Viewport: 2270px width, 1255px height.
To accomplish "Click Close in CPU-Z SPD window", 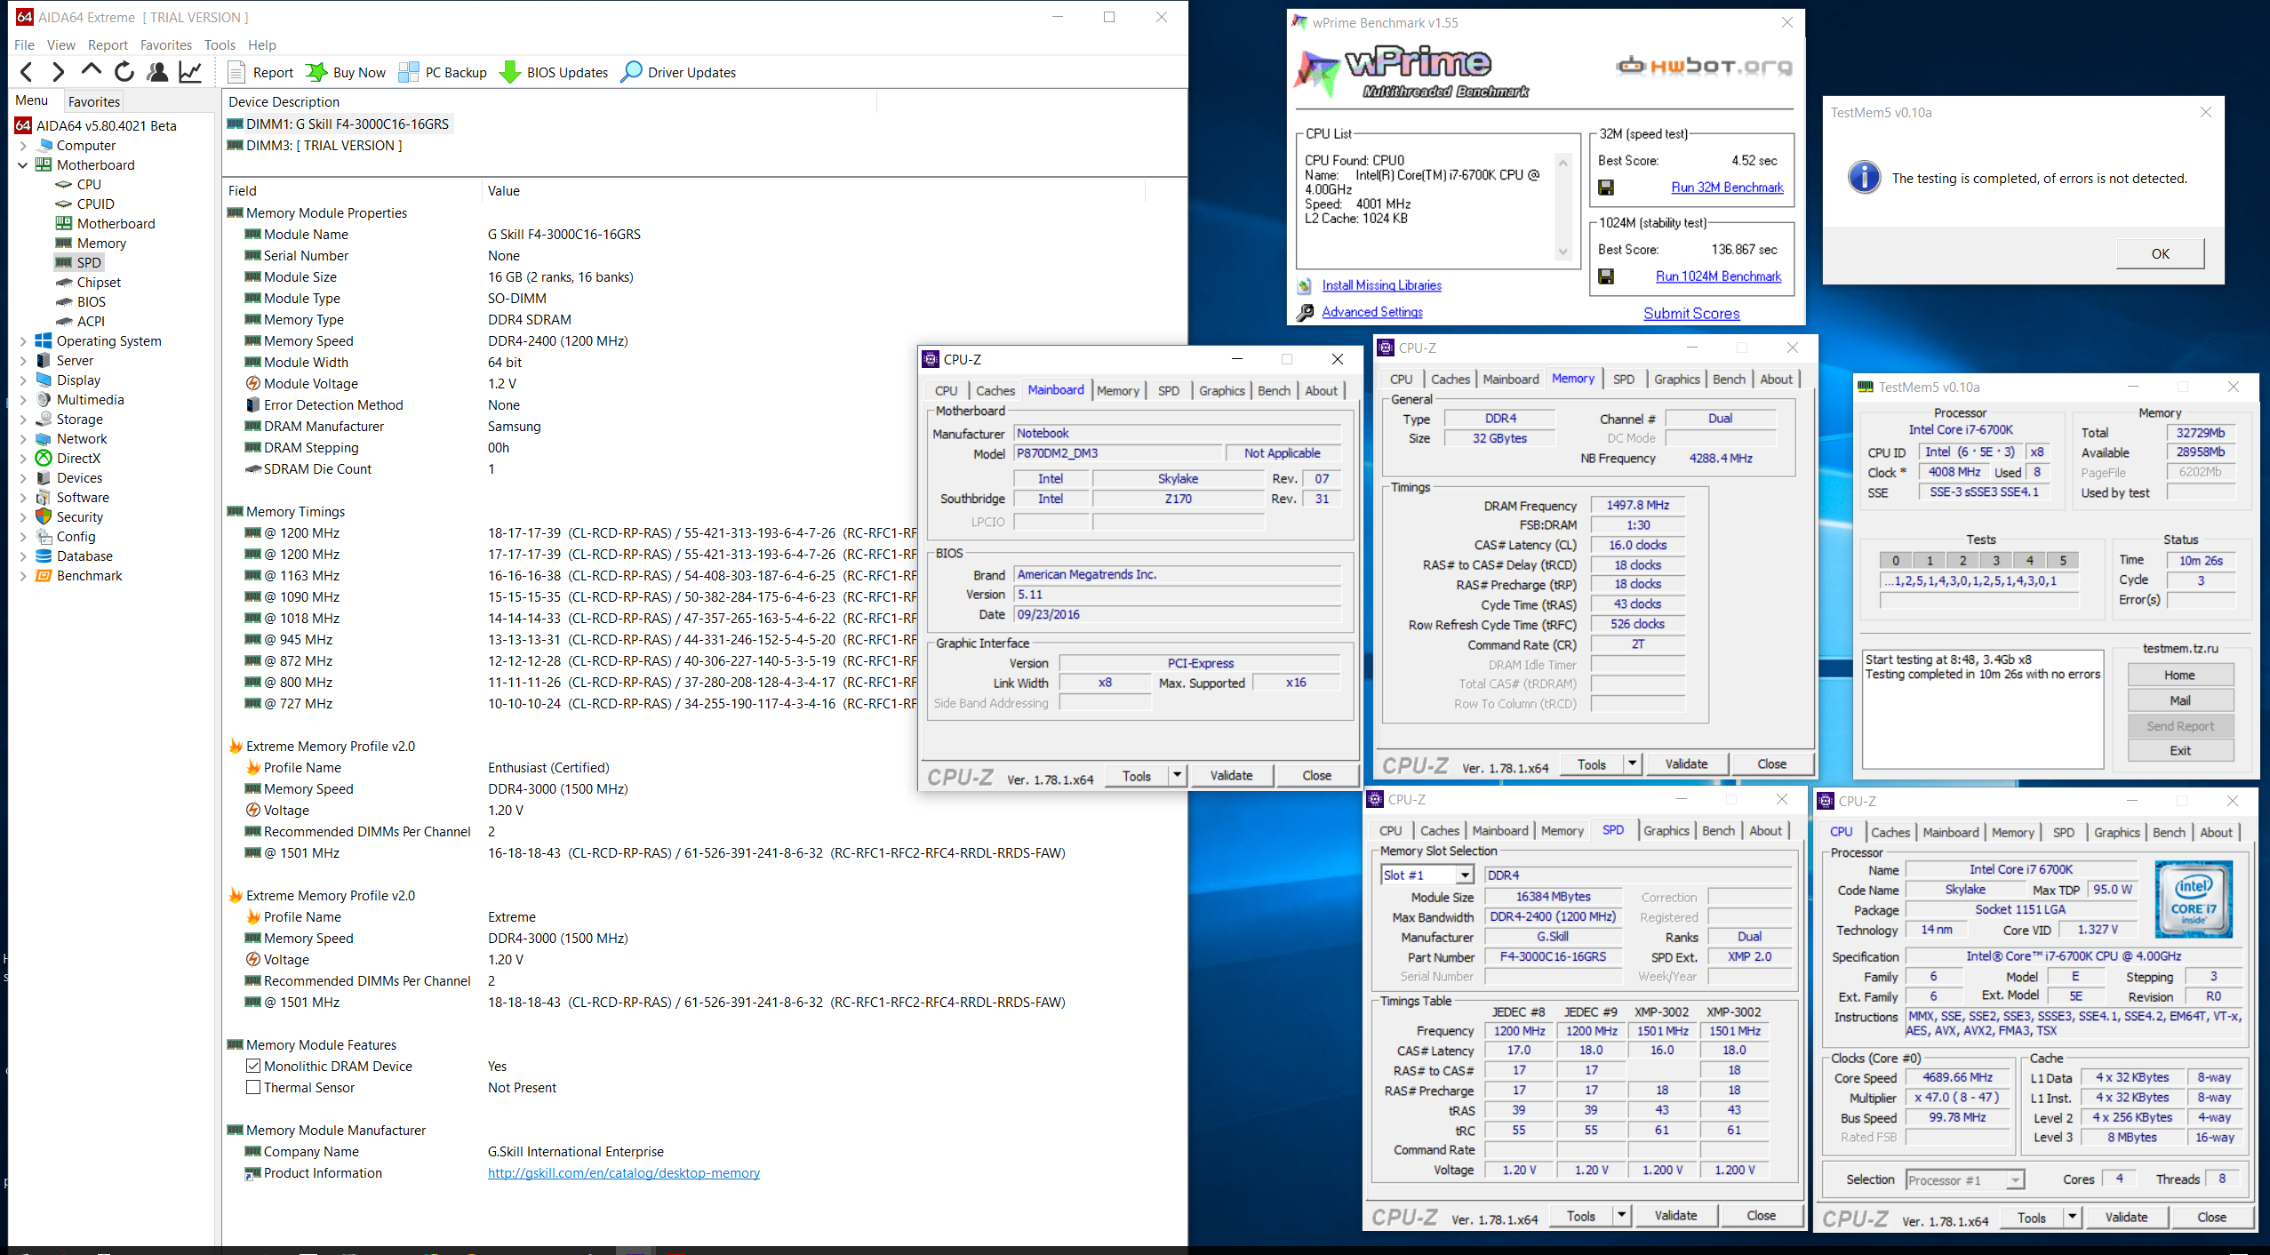I will 1761,1216.
